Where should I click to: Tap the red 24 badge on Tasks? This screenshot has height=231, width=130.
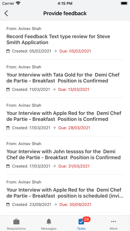(87, 219)
